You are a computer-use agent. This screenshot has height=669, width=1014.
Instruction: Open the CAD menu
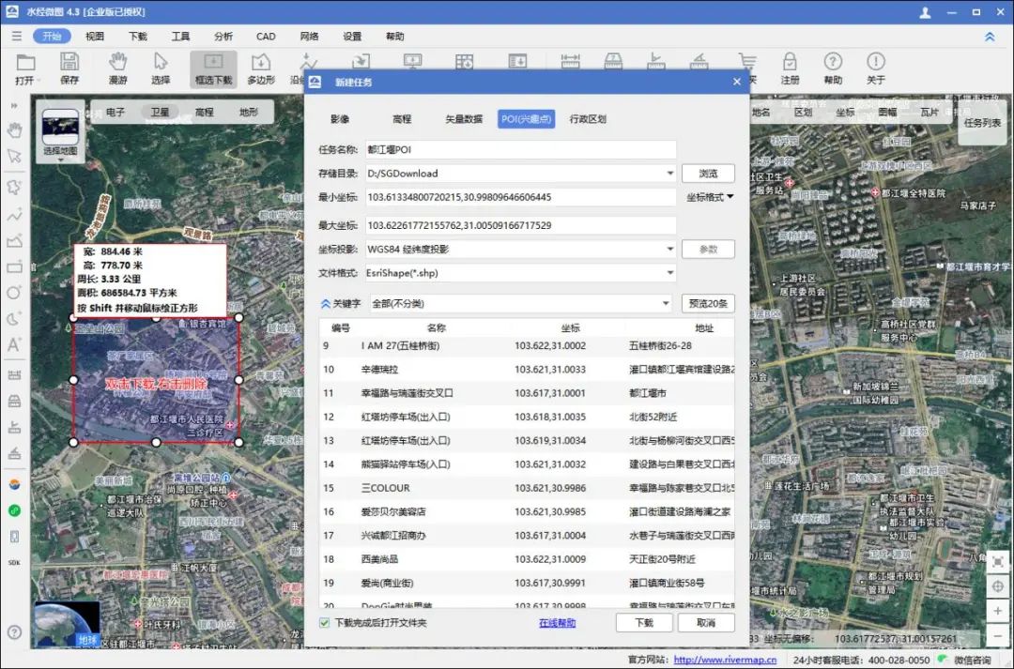point(266,37)
